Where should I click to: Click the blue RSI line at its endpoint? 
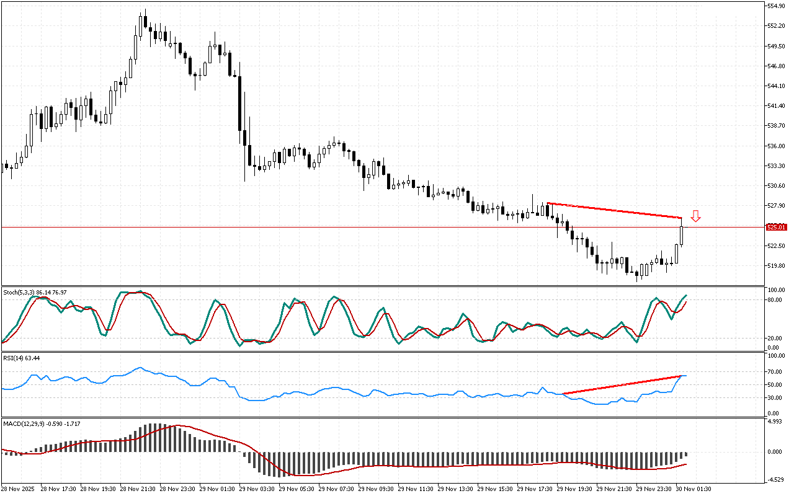tap(685, 376)
